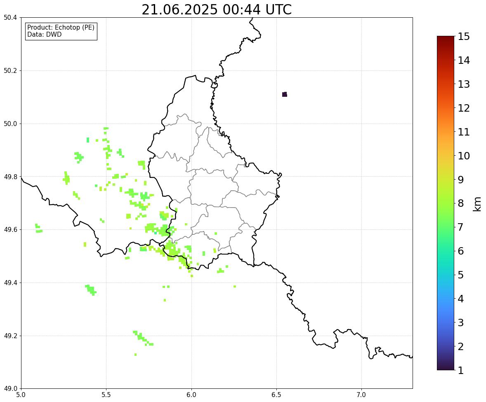Click the colorbar tick label '12'
The width and height of the screenshot is (486, 402).
[x=464, y=108]
